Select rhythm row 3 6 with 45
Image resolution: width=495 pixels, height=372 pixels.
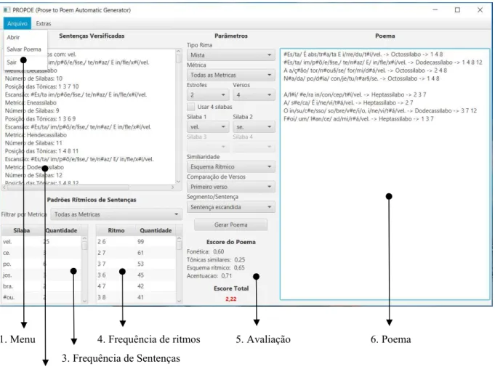[x=136, y=275]
